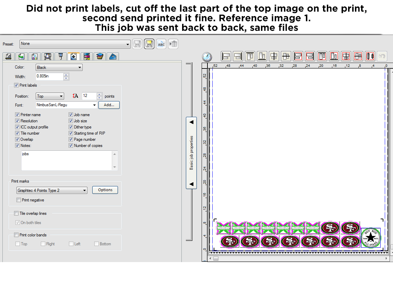This screenshot has width=393, height=296.
Task: Click the print marks Options button
Action: pos(105,190)
